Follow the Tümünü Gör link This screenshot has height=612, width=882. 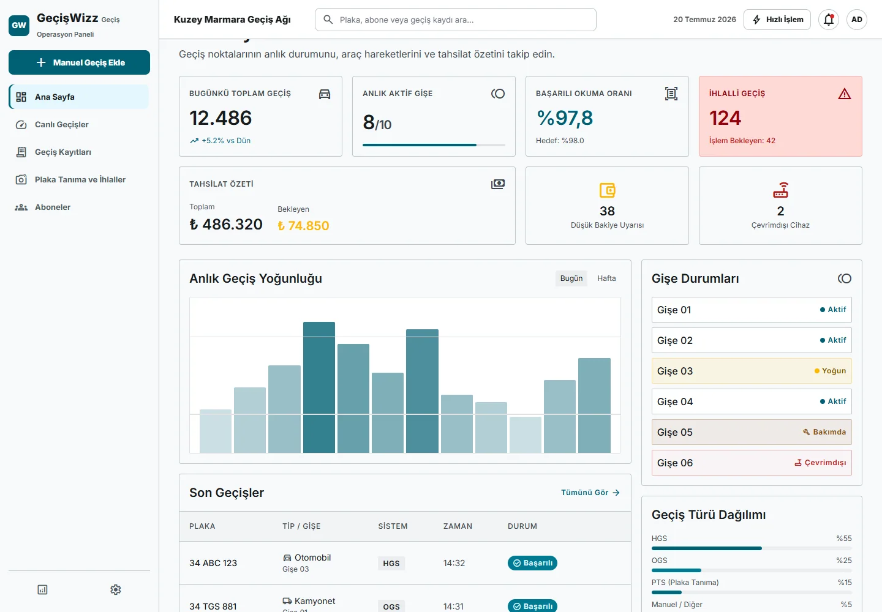click(590, 493)
